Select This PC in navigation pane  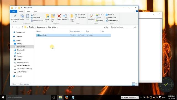19,41
